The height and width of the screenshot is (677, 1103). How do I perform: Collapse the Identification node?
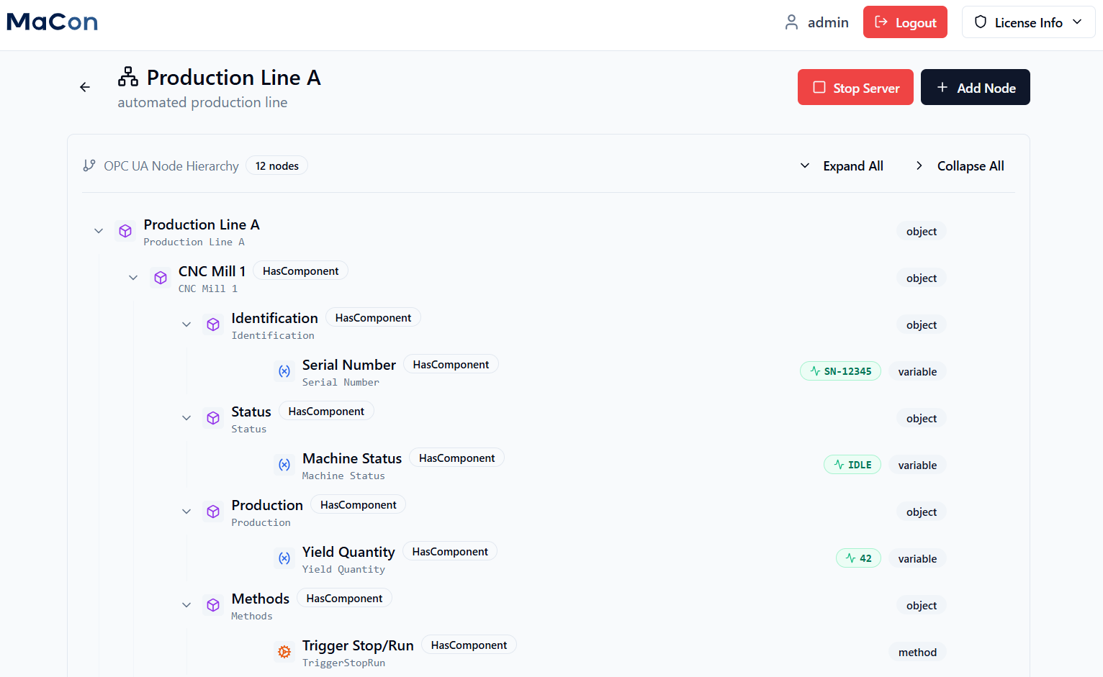(x=186, y=324)
